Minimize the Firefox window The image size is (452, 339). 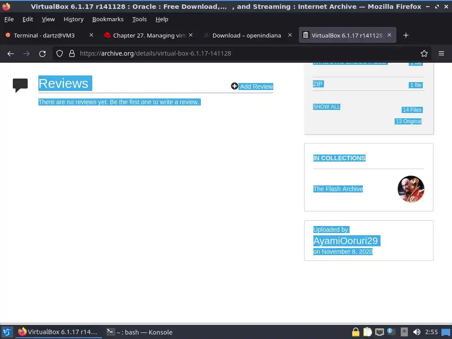click(x=428, y=7)
